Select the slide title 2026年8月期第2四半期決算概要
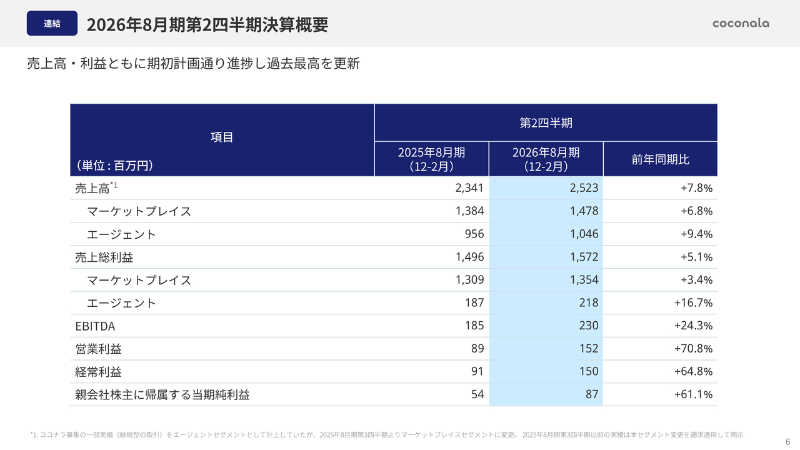Viewport: 800px width, 450px height. tap(207, 24)
